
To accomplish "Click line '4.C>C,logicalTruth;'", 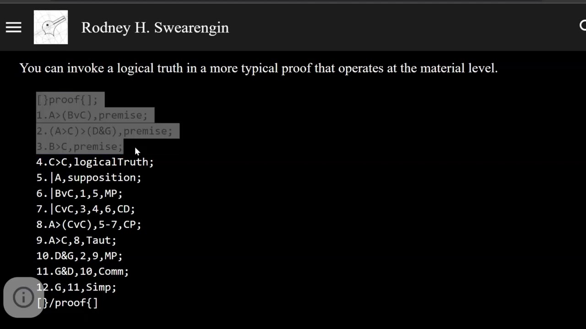I will pos(95,162).
